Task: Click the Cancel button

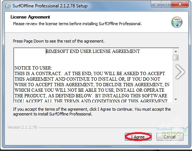Action: [x=170, y=137]
